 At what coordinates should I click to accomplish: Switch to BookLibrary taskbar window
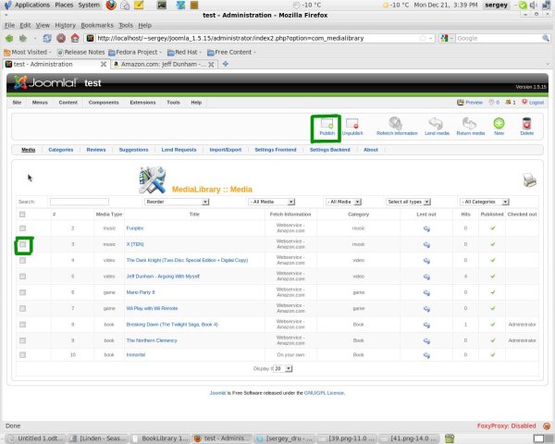161,438
